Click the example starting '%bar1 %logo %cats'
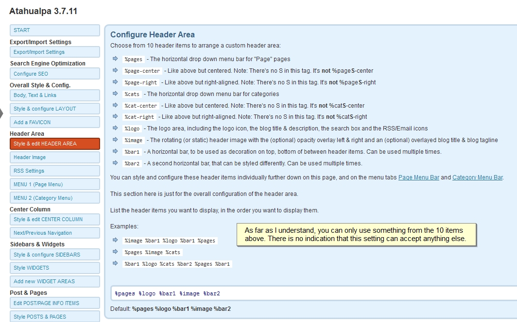 point(177,264)
